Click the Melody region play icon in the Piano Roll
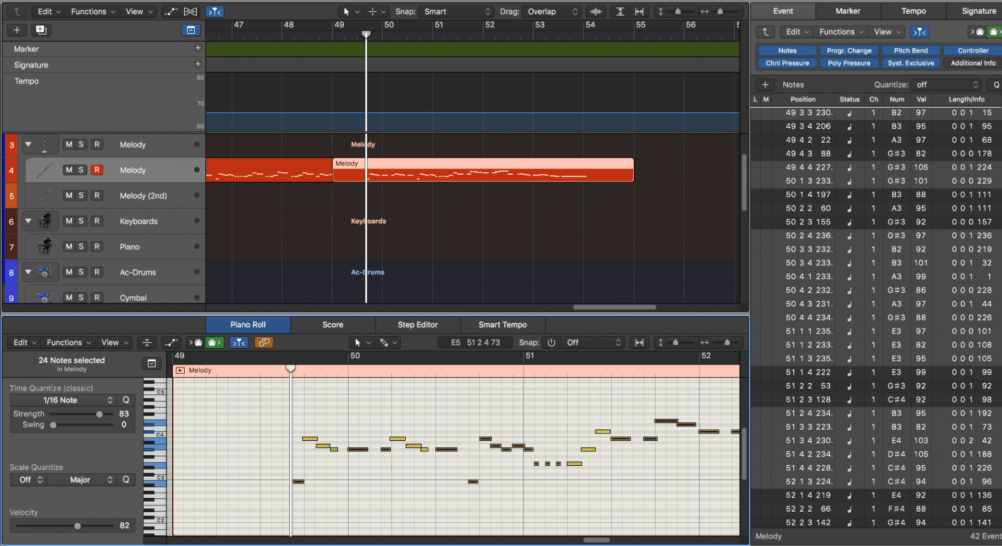Viewport: 1002px width, 546px height. (180, 371)
